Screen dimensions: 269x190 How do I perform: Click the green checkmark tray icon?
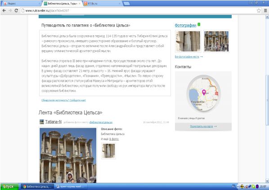click(x=254, y=186)
